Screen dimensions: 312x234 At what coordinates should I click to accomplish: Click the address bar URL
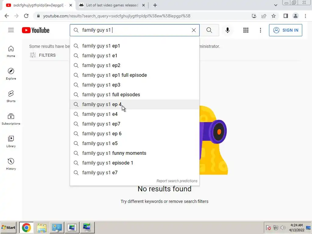[117, 16]
